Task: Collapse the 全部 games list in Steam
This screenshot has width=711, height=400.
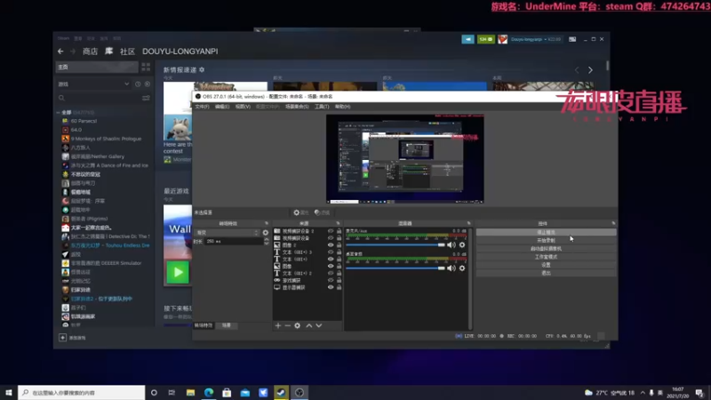Action: (59, 113)
